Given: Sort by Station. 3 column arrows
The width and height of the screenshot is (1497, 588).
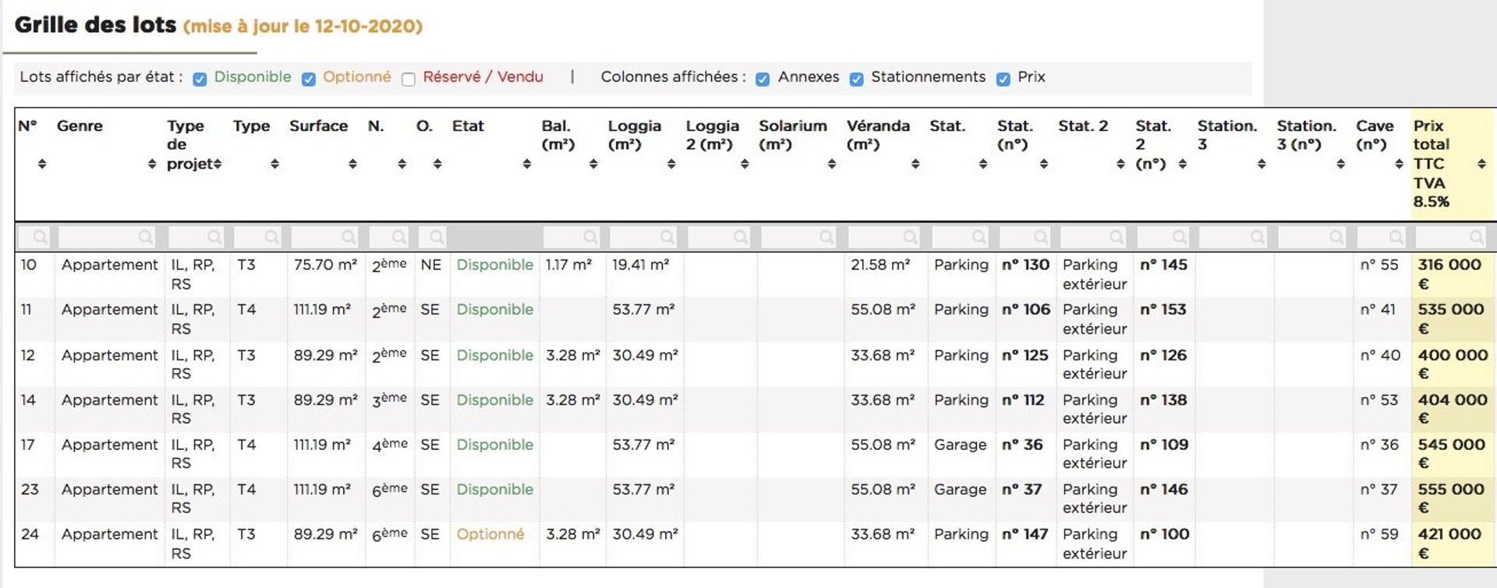Looking at the screenshot, I should pos(1262,164).
